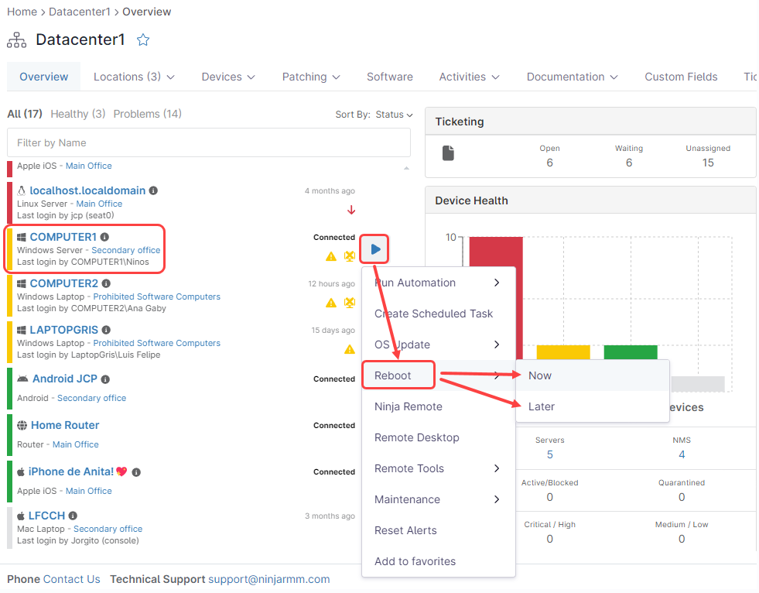
Task: Click info icon next to LFCCH
Action: point(73,516)
